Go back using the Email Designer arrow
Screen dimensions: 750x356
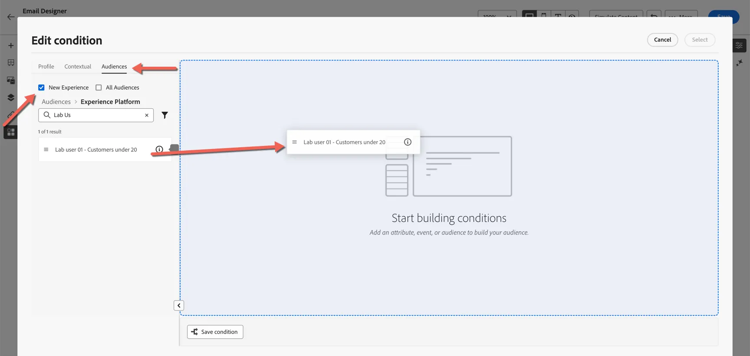(11, 17)
